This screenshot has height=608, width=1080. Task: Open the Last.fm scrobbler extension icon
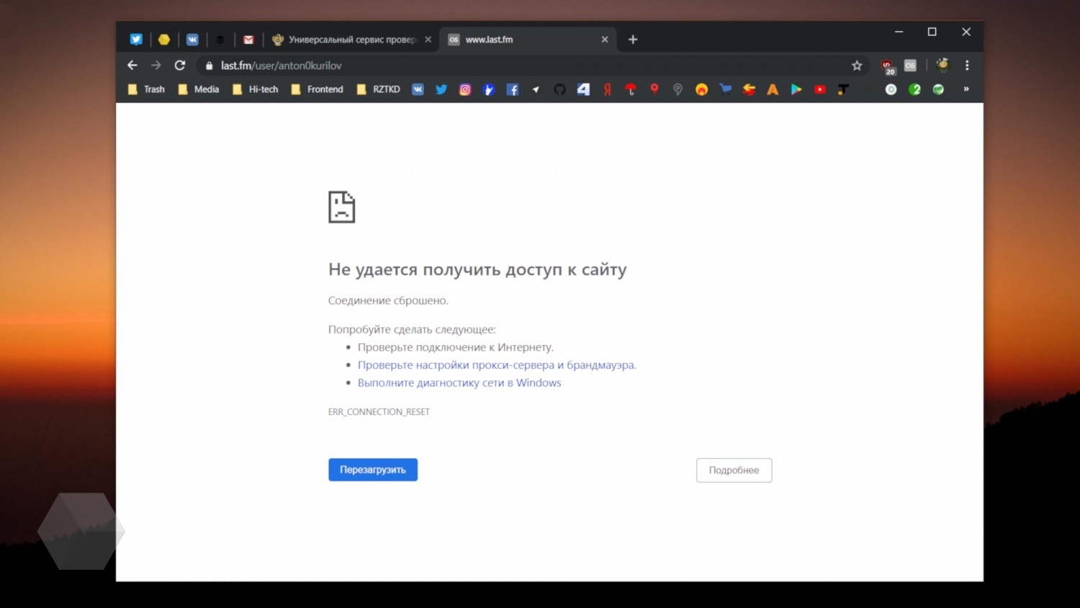click(911, 66)
